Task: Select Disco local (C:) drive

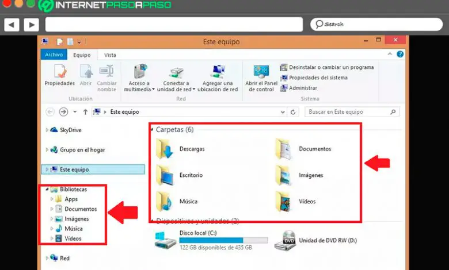Action: tap(211, 241)
